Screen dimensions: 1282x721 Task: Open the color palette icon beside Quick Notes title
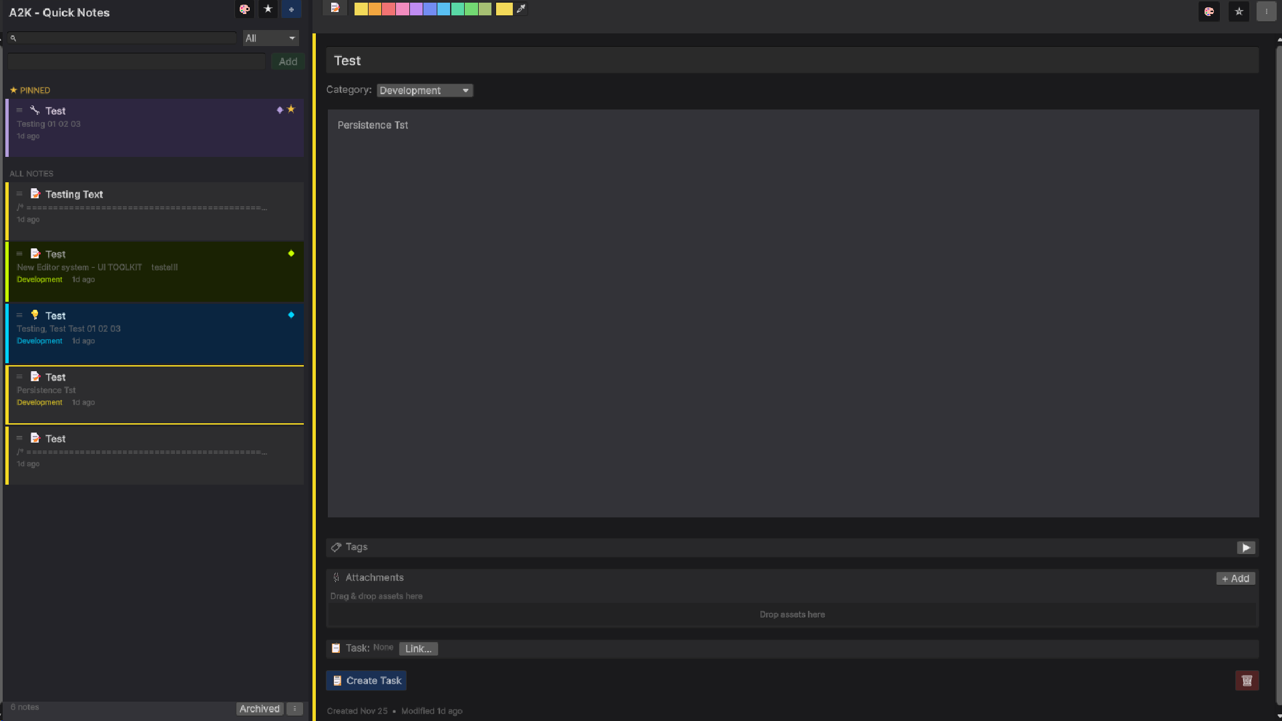click(x=244, y=9)
